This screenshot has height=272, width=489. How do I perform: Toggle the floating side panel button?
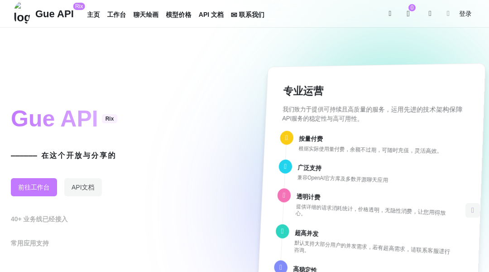pos(473,210)
